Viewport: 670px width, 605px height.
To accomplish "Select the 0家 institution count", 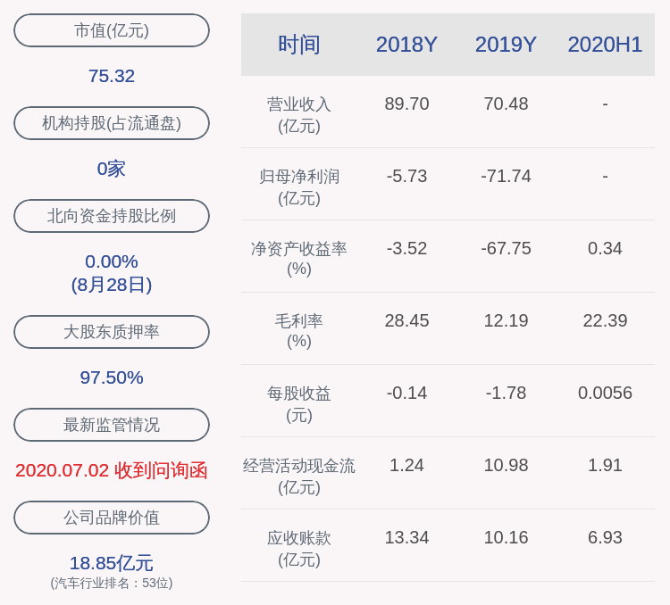I will [x=112, y=169].
